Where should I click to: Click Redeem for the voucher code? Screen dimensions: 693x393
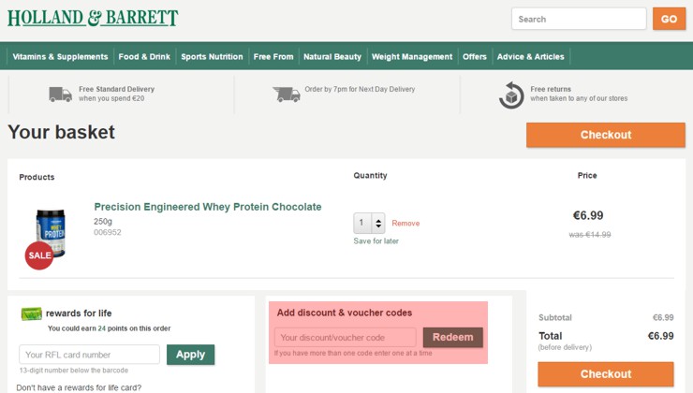452,338
